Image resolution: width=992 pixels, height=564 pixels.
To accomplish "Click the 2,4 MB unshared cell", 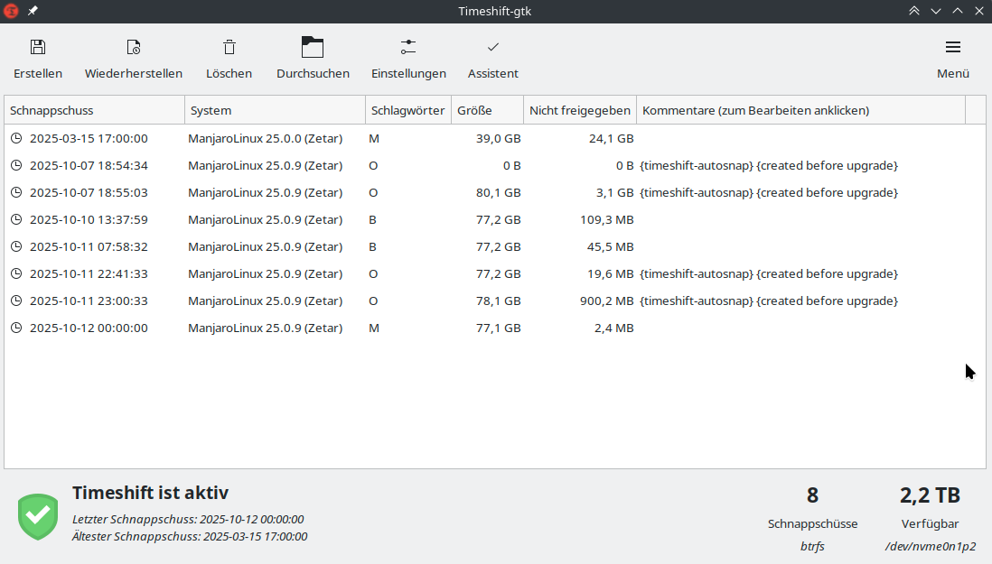I will pyautogui.click(x=614, y=328).
